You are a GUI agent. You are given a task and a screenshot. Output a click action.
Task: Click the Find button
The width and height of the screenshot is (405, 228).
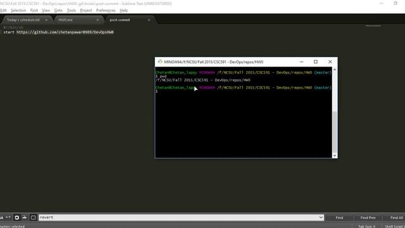(339, 218)
